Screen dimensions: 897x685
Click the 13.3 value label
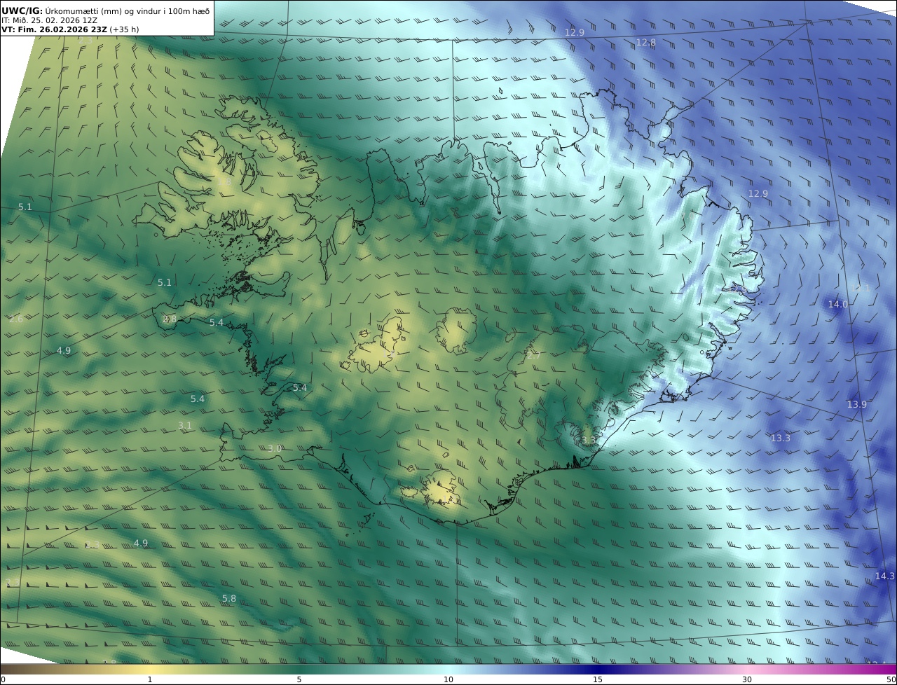pos(781,438)
